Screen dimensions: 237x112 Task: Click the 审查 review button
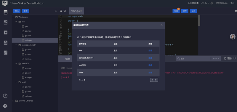[x=176, y=11]
